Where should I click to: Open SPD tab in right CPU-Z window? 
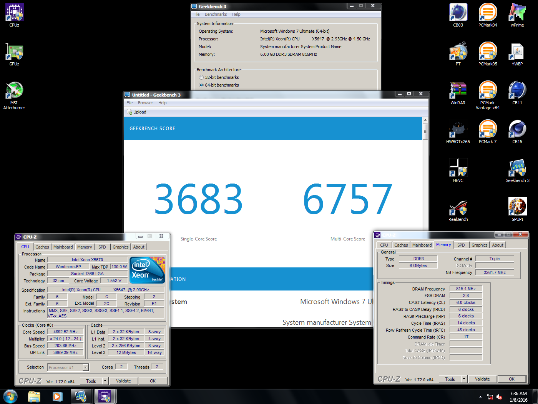tap(461, 245)
